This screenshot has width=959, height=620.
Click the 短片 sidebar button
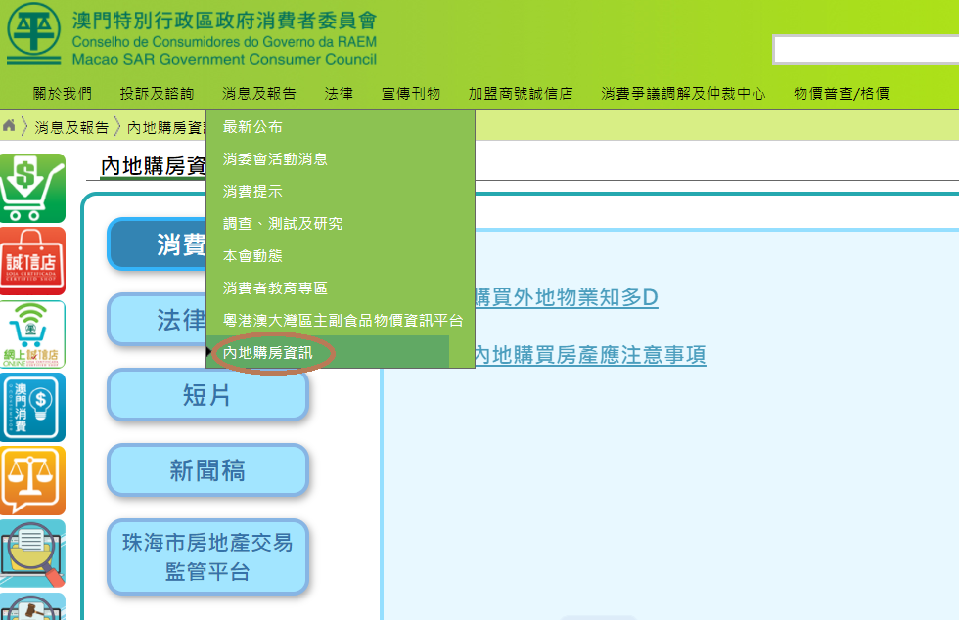tap(207, 395)
